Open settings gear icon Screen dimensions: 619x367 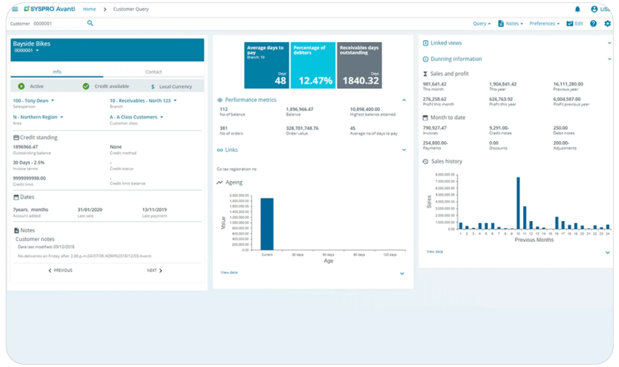[607, 23]
